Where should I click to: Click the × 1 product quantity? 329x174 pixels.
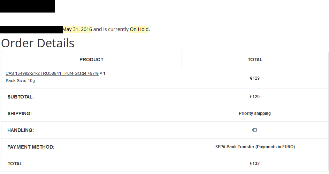pyautogui.click(x=102, y=73)
